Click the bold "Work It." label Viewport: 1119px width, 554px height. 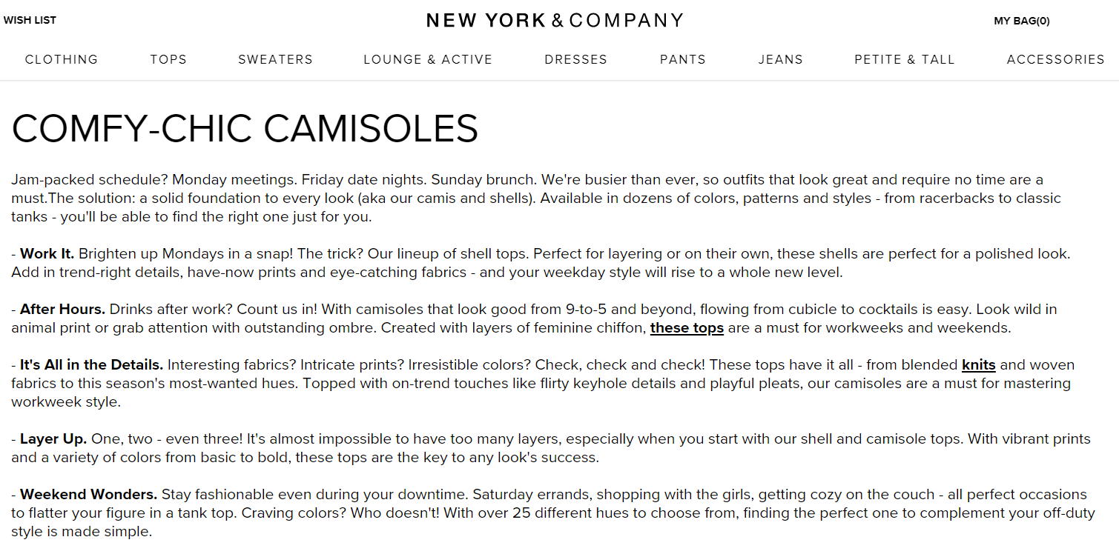click(47, 254)
